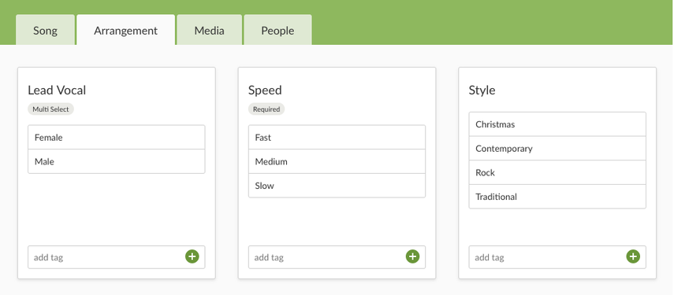Switch to the Song tab
The image size is (674, 295).
[45, 30]
